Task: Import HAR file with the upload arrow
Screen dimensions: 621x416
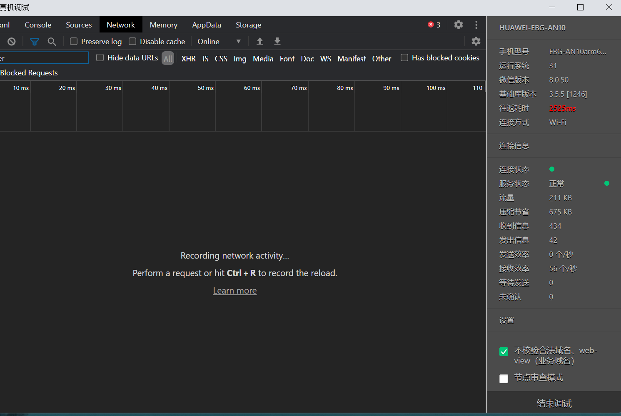Action: tap(260, 41)
